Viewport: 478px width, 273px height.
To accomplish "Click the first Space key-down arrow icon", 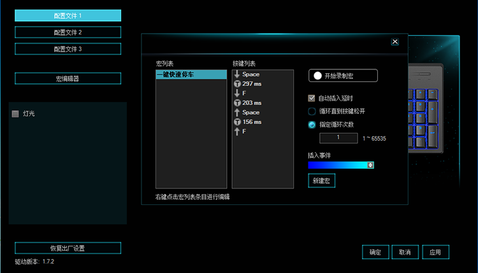I will [237, 74].
